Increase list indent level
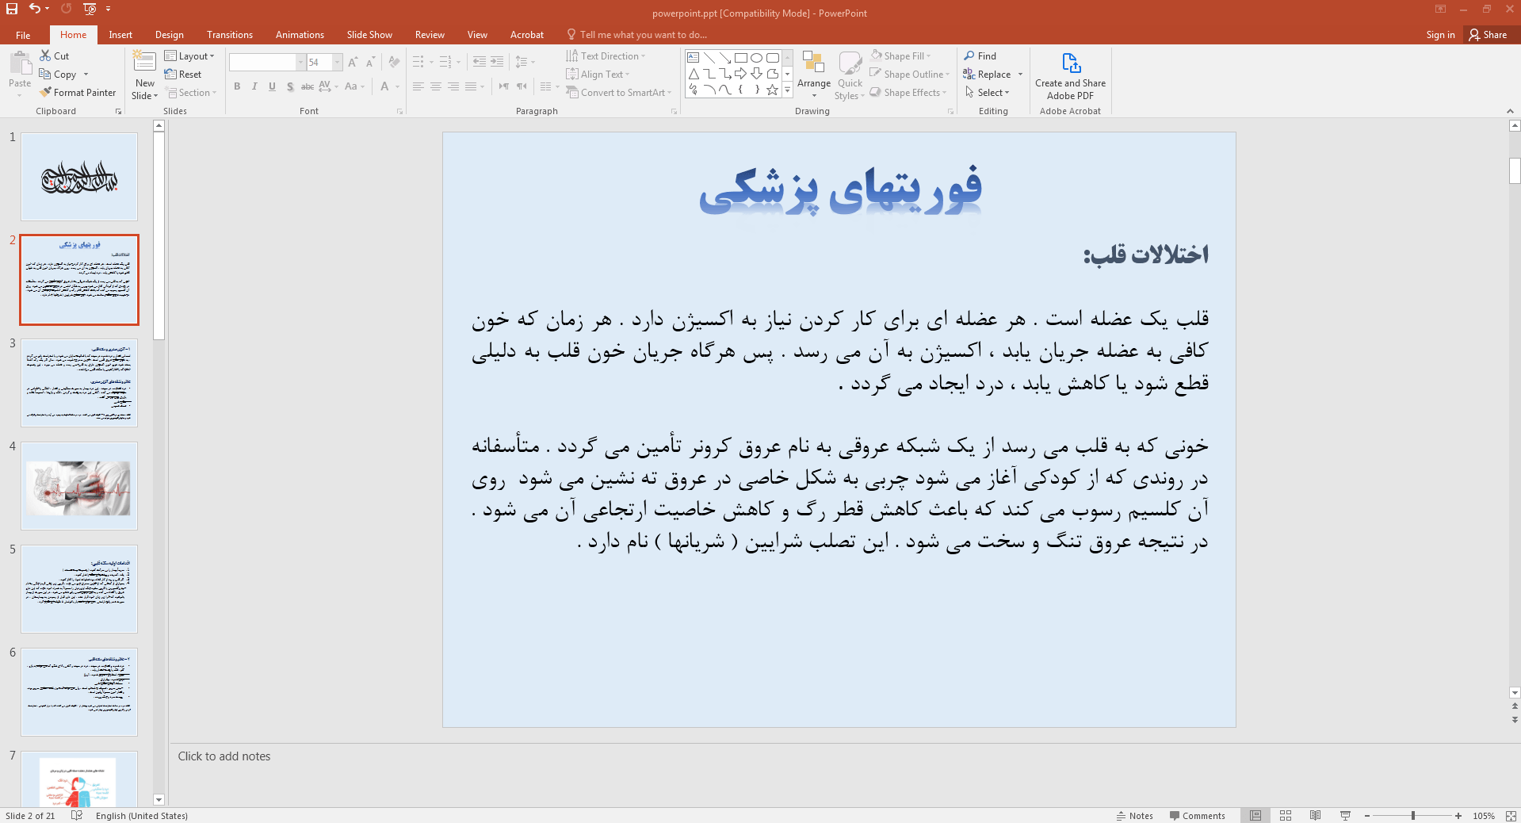 click(x=497, y=62)
